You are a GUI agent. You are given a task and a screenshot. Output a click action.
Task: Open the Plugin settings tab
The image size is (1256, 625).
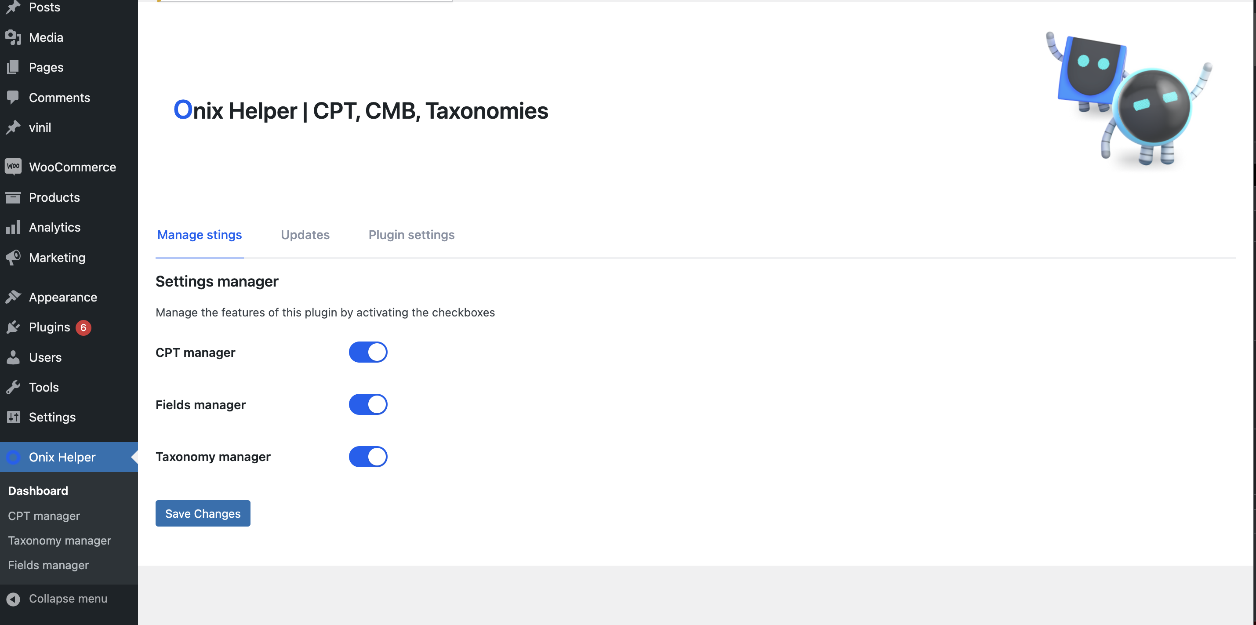[411, 235]
